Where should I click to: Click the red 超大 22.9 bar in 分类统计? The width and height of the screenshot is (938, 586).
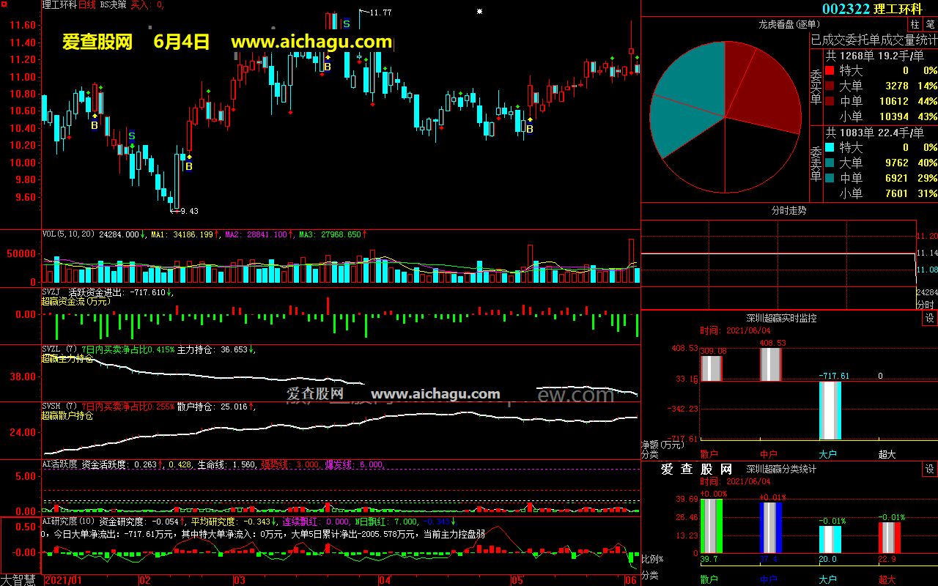890,537
